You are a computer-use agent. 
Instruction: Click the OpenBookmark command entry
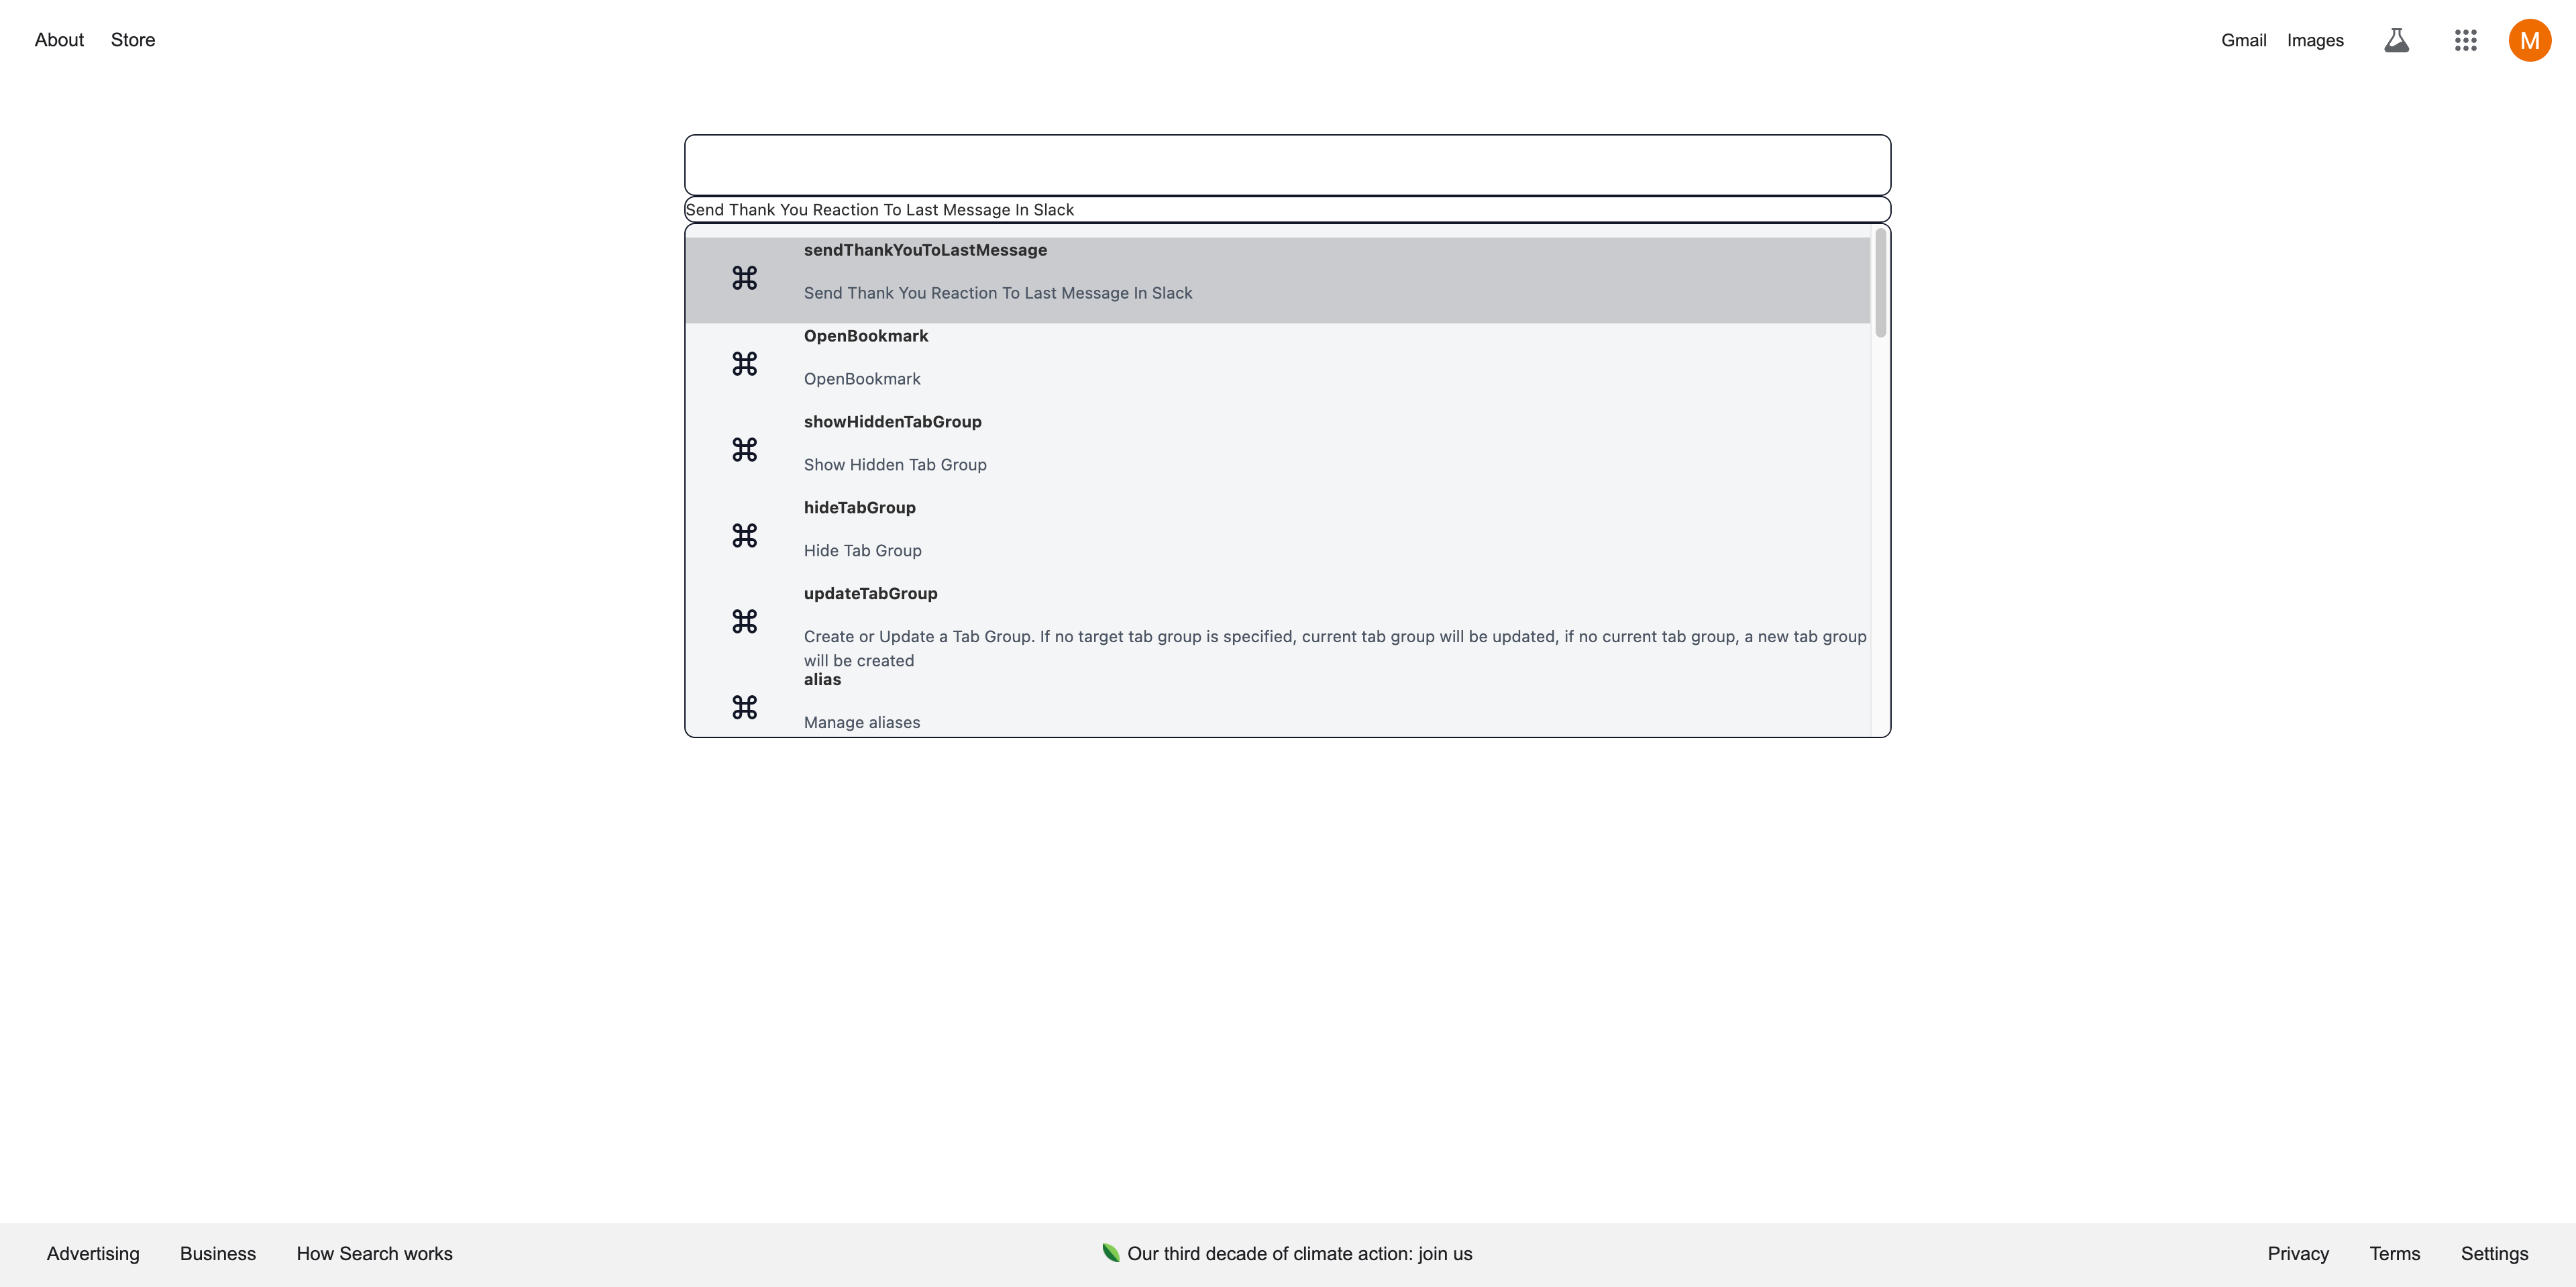1287,358
